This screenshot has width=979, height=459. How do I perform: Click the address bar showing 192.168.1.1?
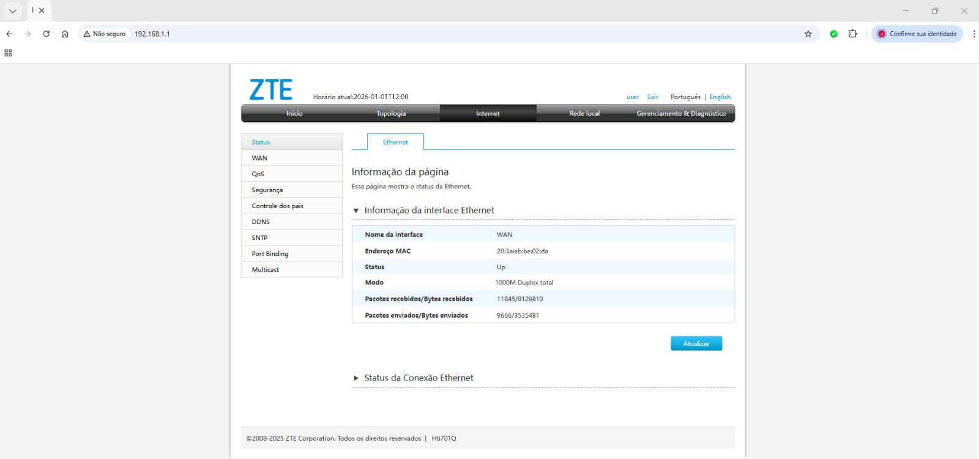[428, 34]
